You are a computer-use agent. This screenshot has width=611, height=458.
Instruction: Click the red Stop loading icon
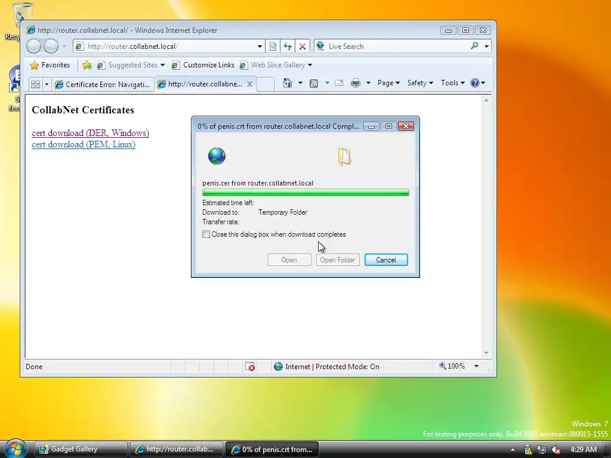(x=303, y=47)
